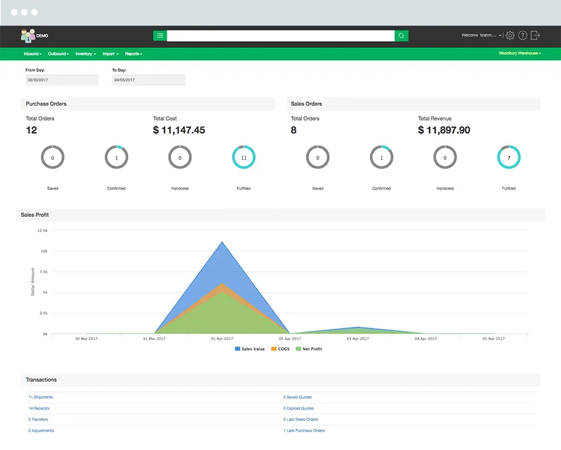Click the Total Cost value $ 11,147.45
561x450 pixels.
pyautogui.click(x=179, y=130)
